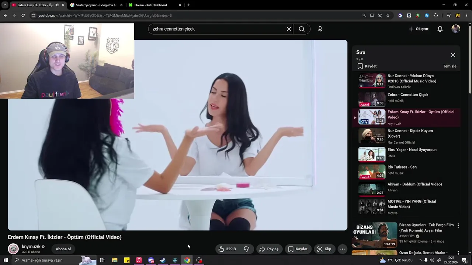Go back to the previous page
This screenshot has width=472, height=265.
[5, 15]
